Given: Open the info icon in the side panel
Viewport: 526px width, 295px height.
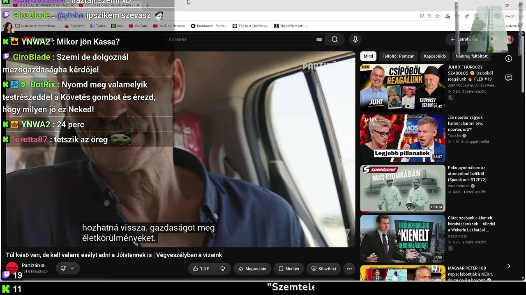Looking at the screenshot, I should 509,59.
